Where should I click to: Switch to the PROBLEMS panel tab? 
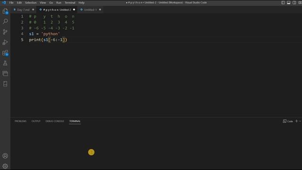[20, 121]
